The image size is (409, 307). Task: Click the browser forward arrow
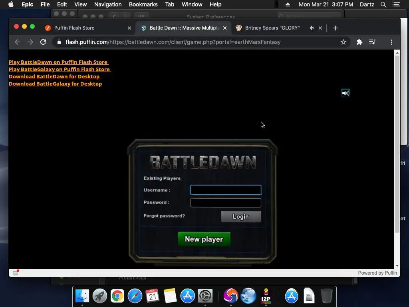[30, 42]
